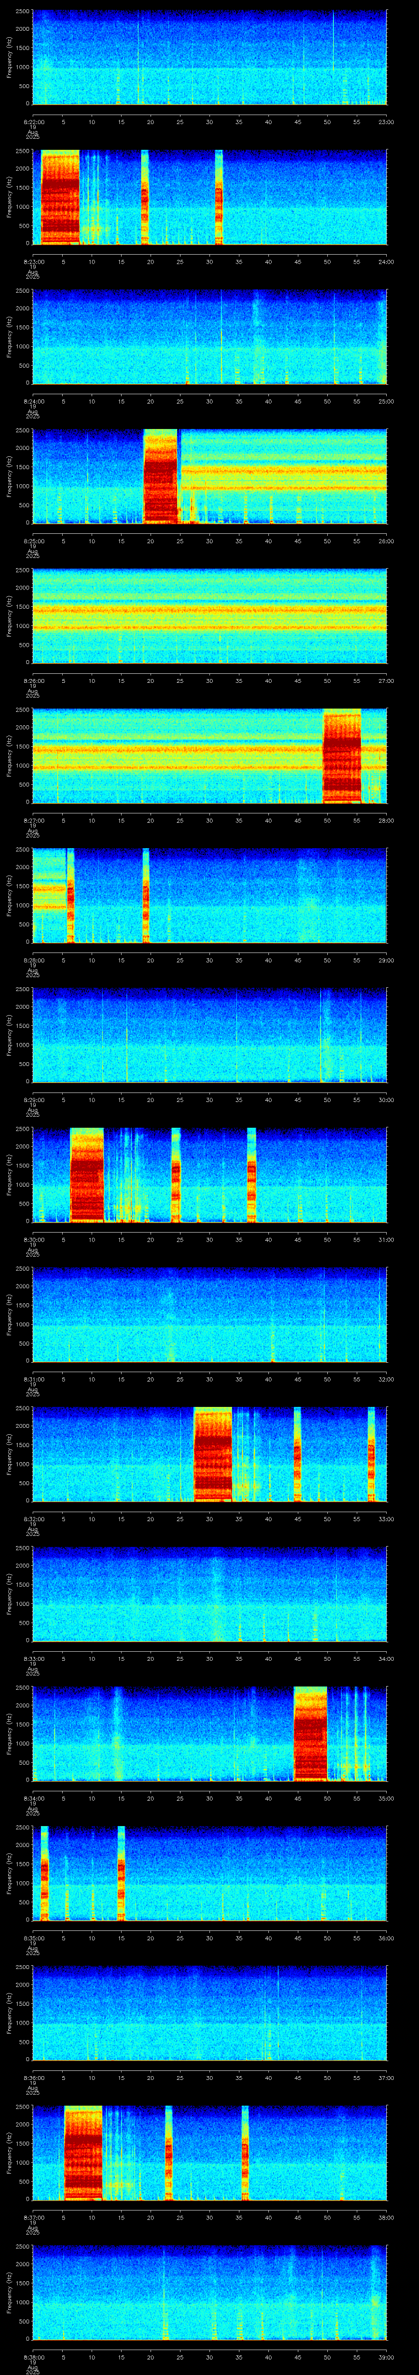419x2375 pixels.
Task: Click the 24:00 end time label
Action: [386, 262]
